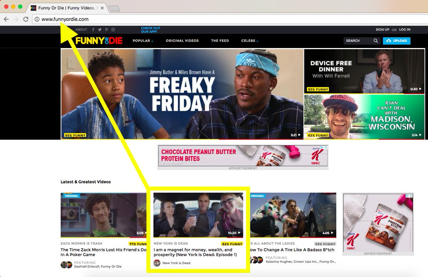This screenshot has width=428, height=277.
Task: Open the site information icon in address bar
Action: click(37, 19)
